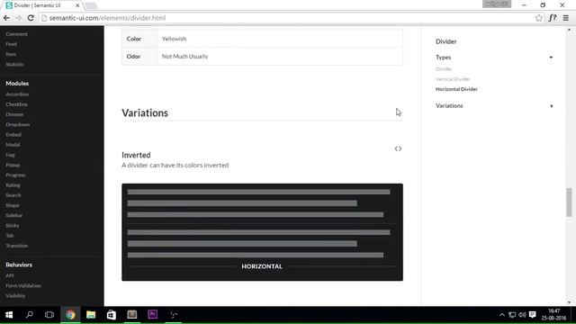Image resolution: width=576 pixels, height=324 pixels.
Task: Open Popup module page
Action: 13,165
